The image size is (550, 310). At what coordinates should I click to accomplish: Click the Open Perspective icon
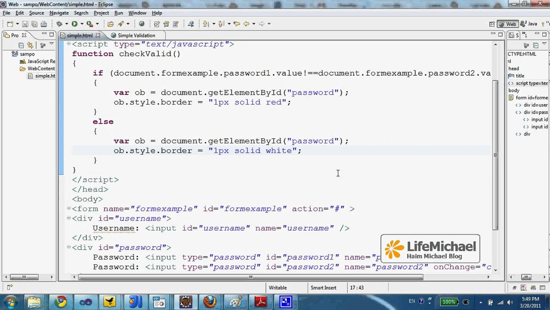tap(491, 24)
